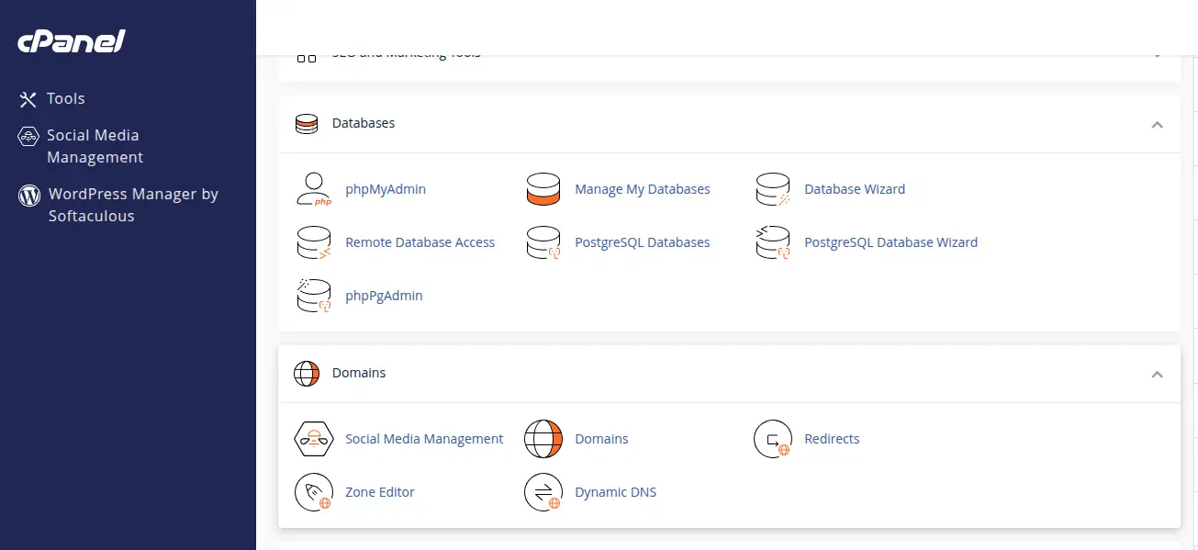Screen dimensions: 1198x550
Task: Click the Domains globe icon beside Domains link
Action: point(543,439)
